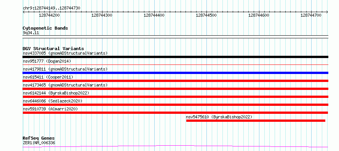Click the chr9:128744149..128744730 region label
This screenshot has width=339, height=151.
[x=51, y=8]
